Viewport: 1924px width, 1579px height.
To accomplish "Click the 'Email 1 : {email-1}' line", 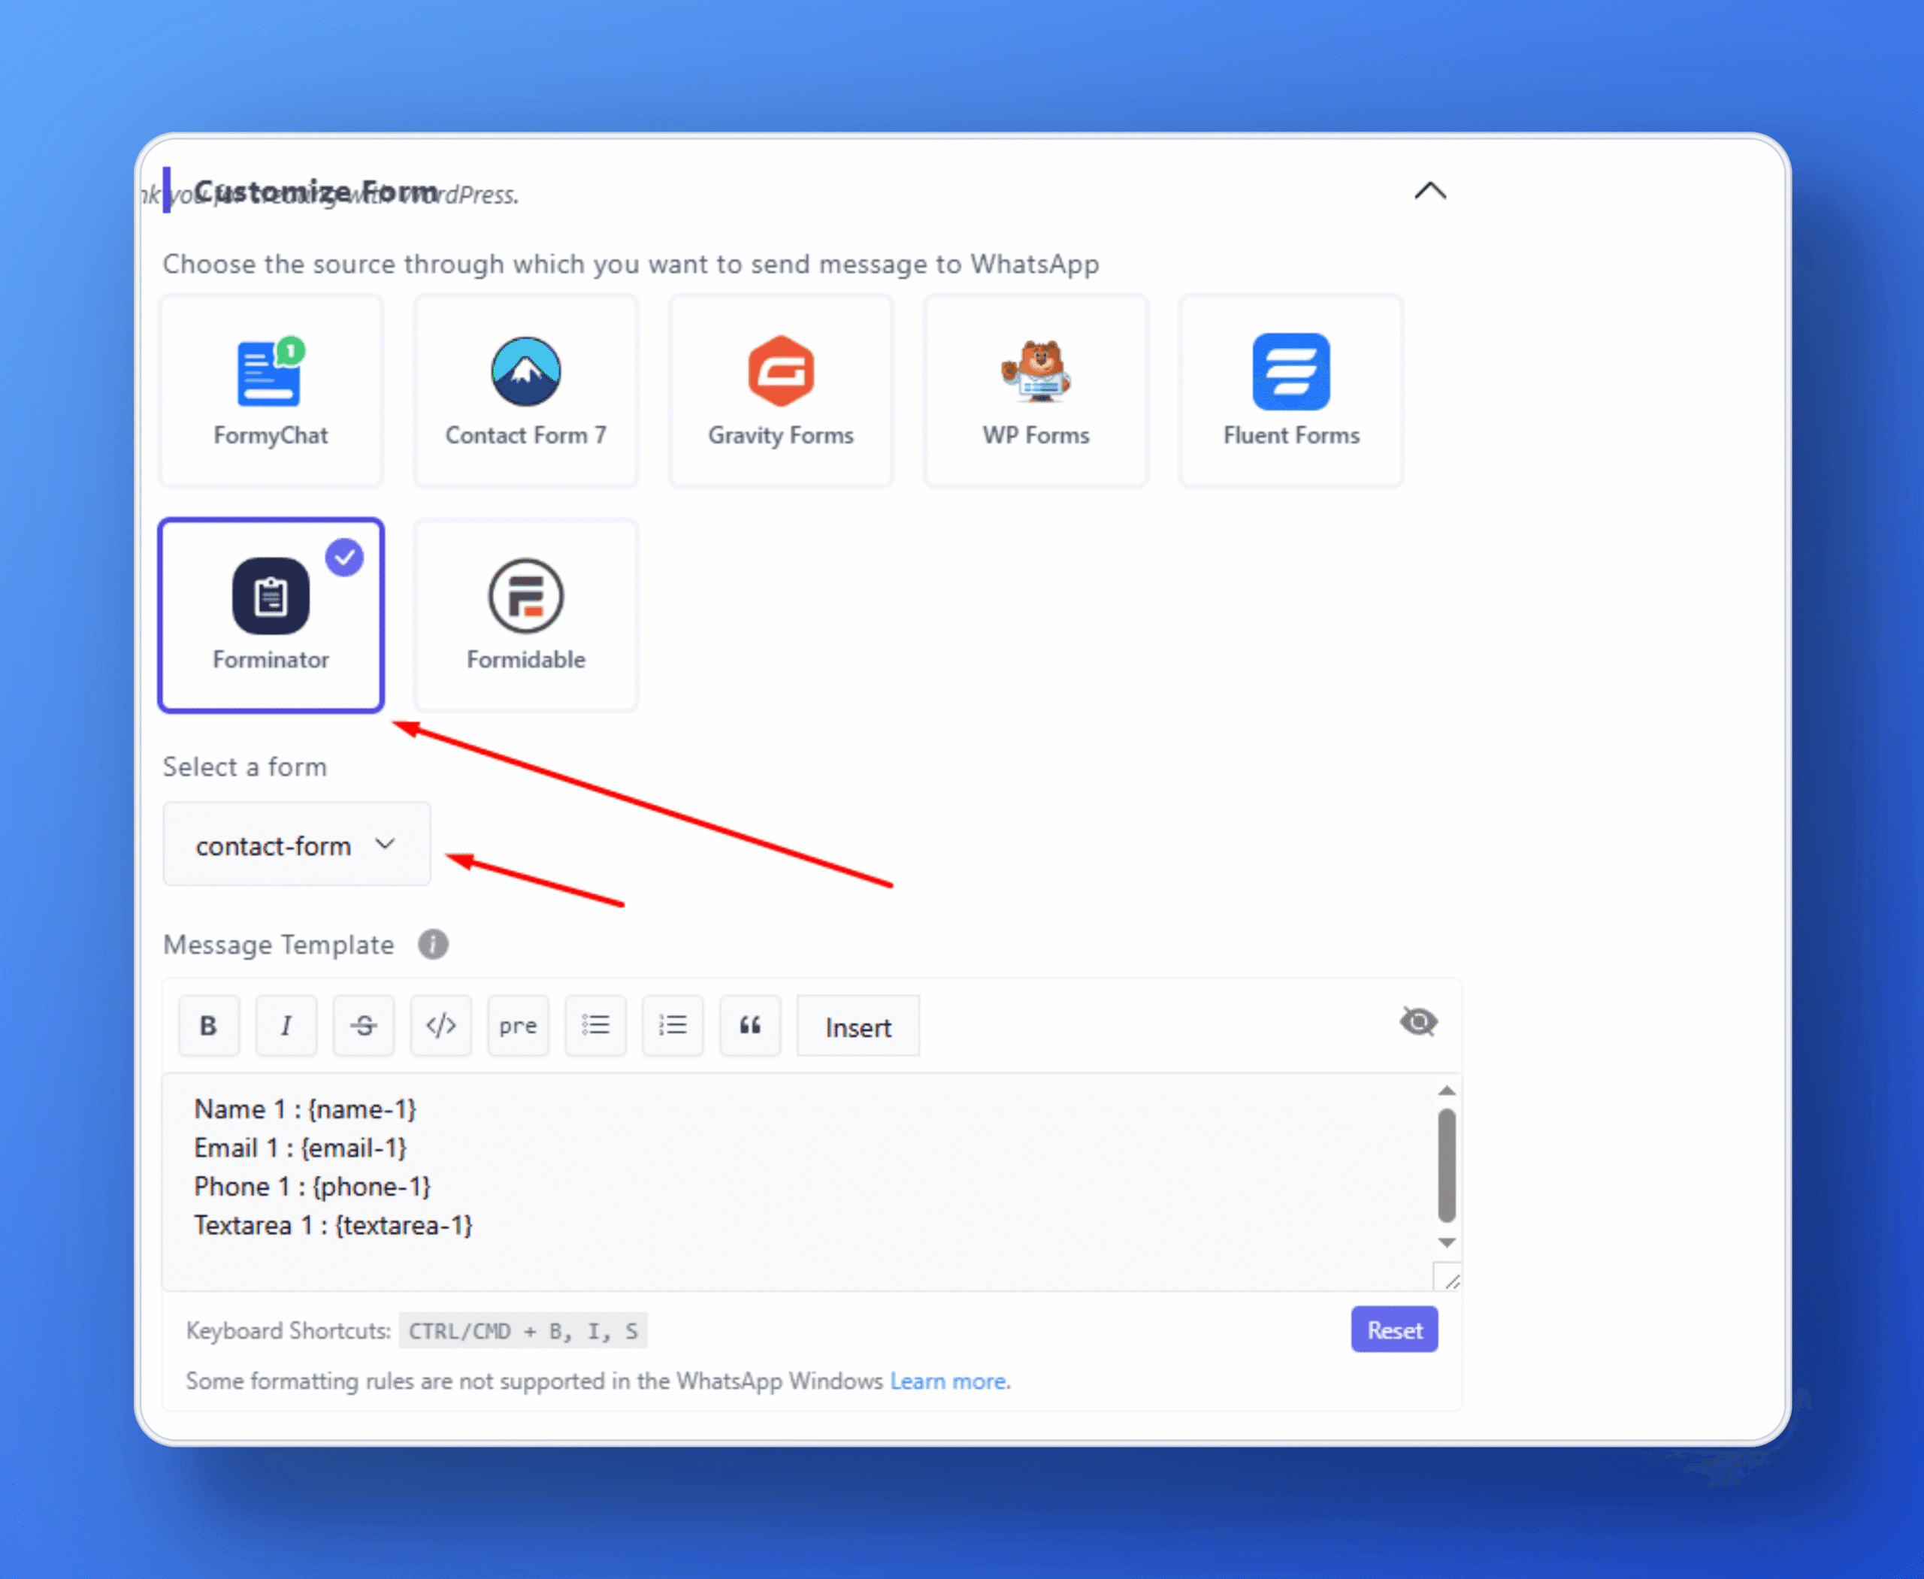I will click(300, 1148).
